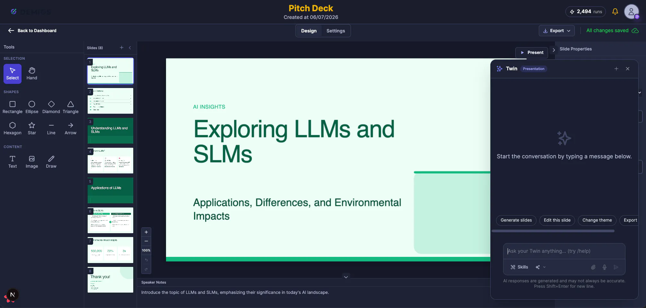Start the presentation with Present

coord(532,53)
